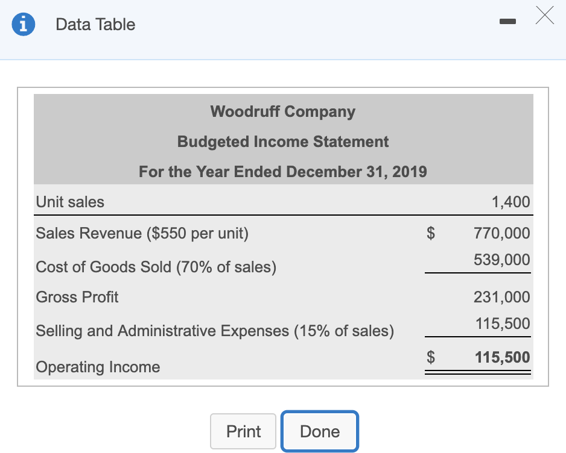Screen dimensions: 566x453
Task: Click the bold Operating Income total amount
Action: (502, 357)
